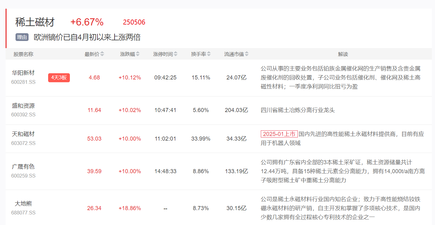The height and width of the screenshot is (225, 435).
Task: Open stock 大地熊
Action: [23, 204]
